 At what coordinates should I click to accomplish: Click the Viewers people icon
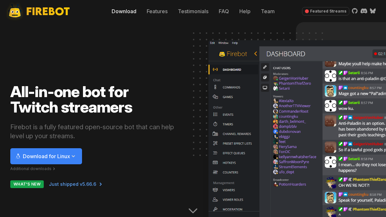coord(216,190)
